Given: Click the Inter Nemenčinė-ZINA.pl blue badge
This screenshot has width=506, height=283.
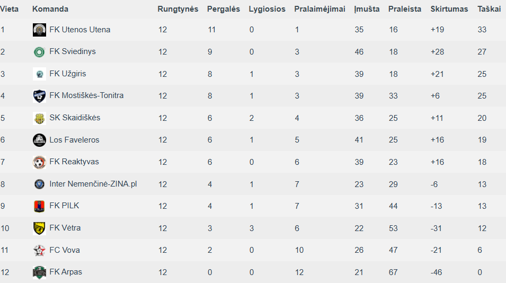Looking at the screenshot, I should tap(39, 184).
